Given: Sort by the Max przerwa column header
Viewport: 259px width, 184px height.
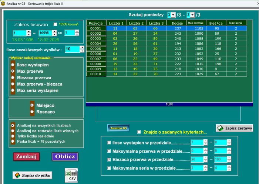Looking at the screenshot, I should (x=196, y=23).
